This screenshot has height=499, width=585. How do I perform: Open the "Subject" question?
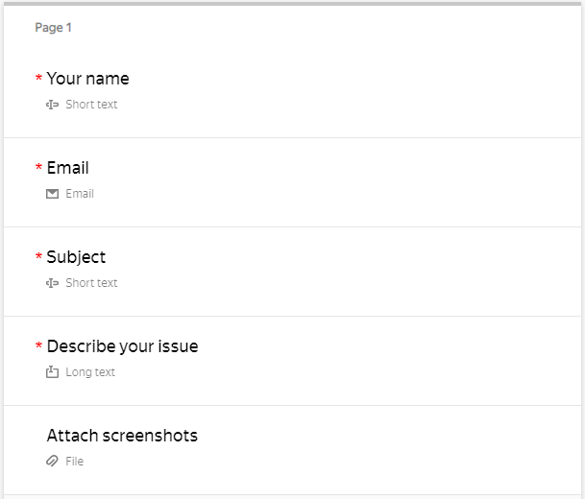(76, 257)
